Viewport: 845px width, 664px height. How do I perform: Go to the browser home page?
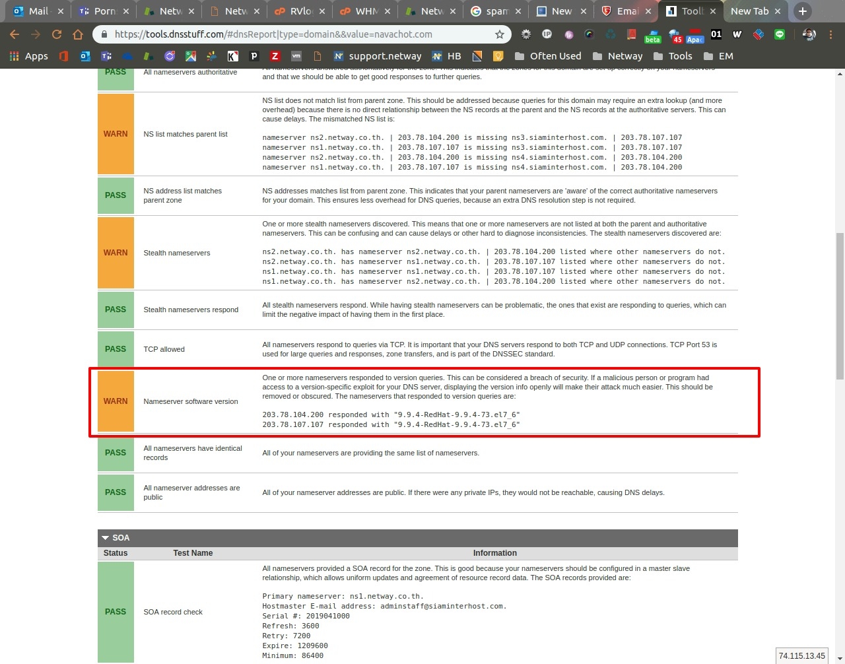[78, 34]
